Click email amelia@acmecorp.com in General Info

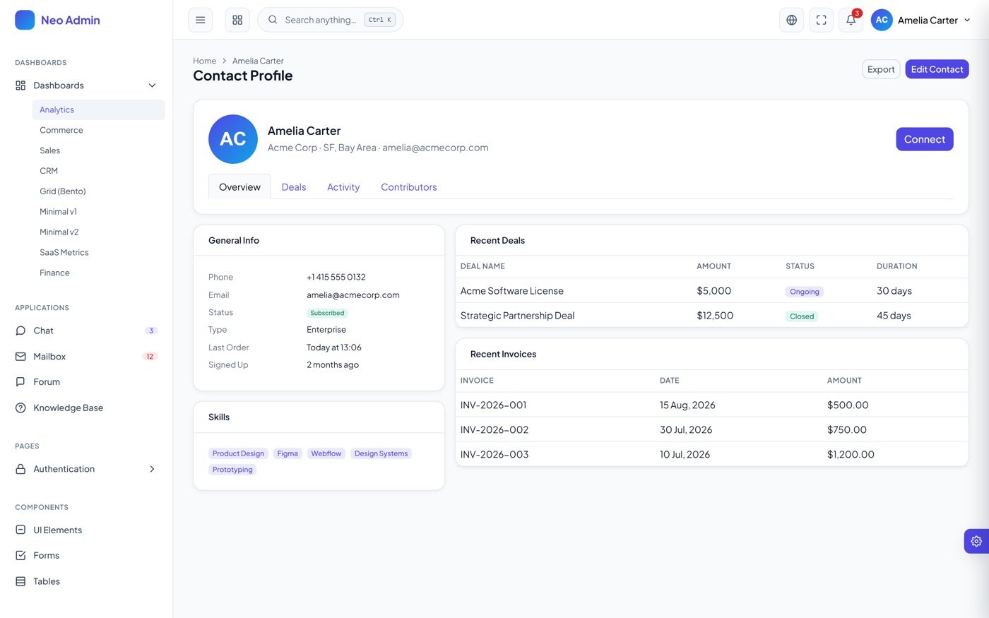[x=353, y=295]
